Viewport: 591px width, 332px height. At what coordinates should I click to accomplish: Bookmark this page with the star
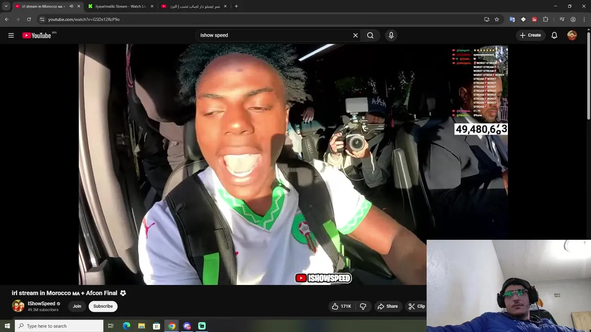[x=497, y=19]
